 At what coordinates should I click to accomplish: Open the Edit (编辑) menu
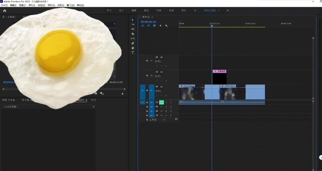pyautogui.click(x=13, y=5)
